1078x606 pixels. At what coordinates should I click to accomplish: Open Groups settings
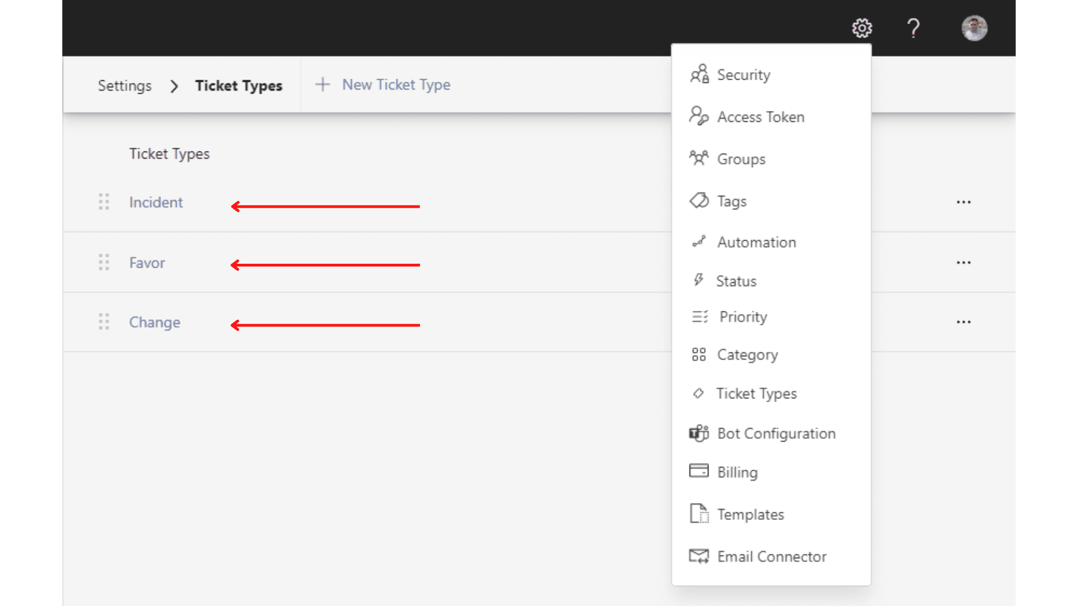pyautogui.click(x=741, y=159)
